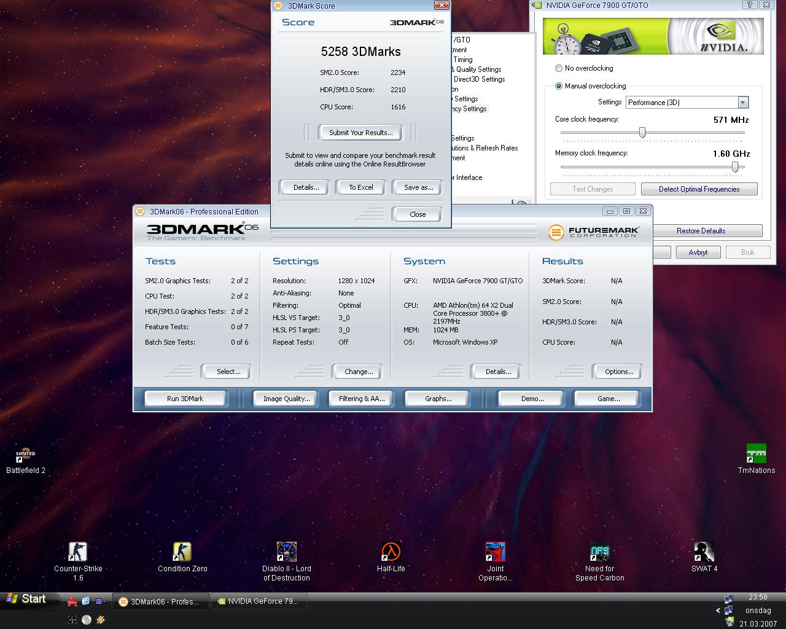Click the Save as button

pyautogui.click(x=418, y=187)
